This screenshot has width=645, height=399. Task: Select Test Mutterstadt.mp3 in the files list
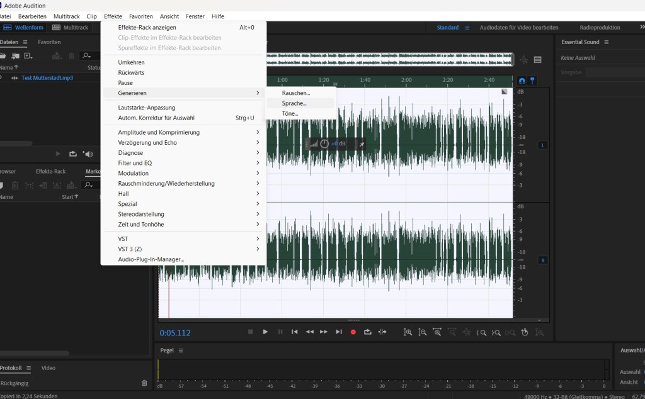tap(47, 78)
